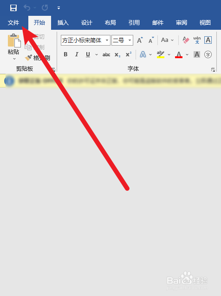Apply red font color
221x296 pixels.
[x=179, y=54]
